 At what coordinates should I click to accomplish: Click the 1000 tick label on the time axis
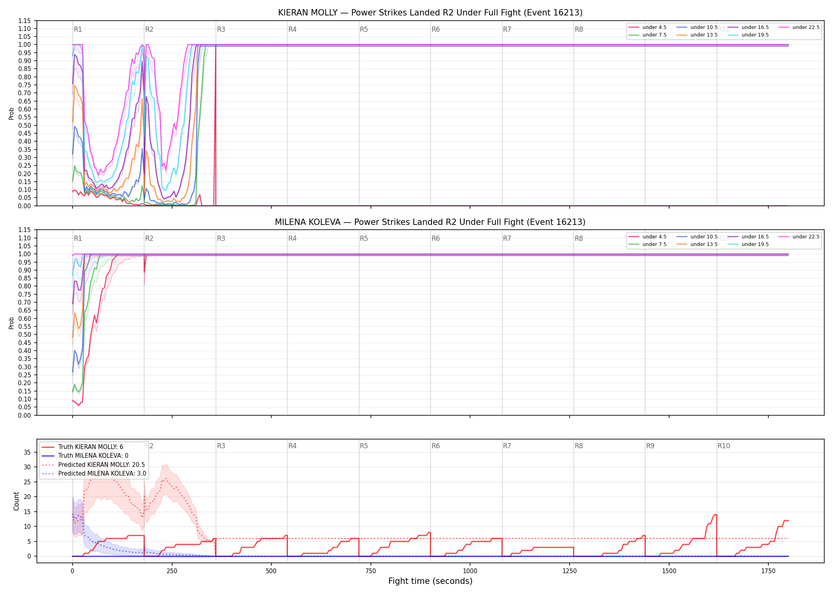(470, 571)
